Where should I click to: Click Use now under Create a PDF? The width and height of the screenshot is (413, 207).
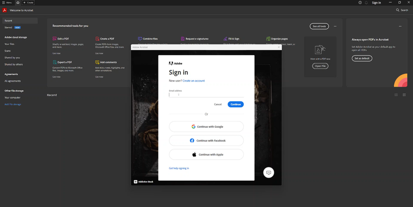click(x=99, y=53)
